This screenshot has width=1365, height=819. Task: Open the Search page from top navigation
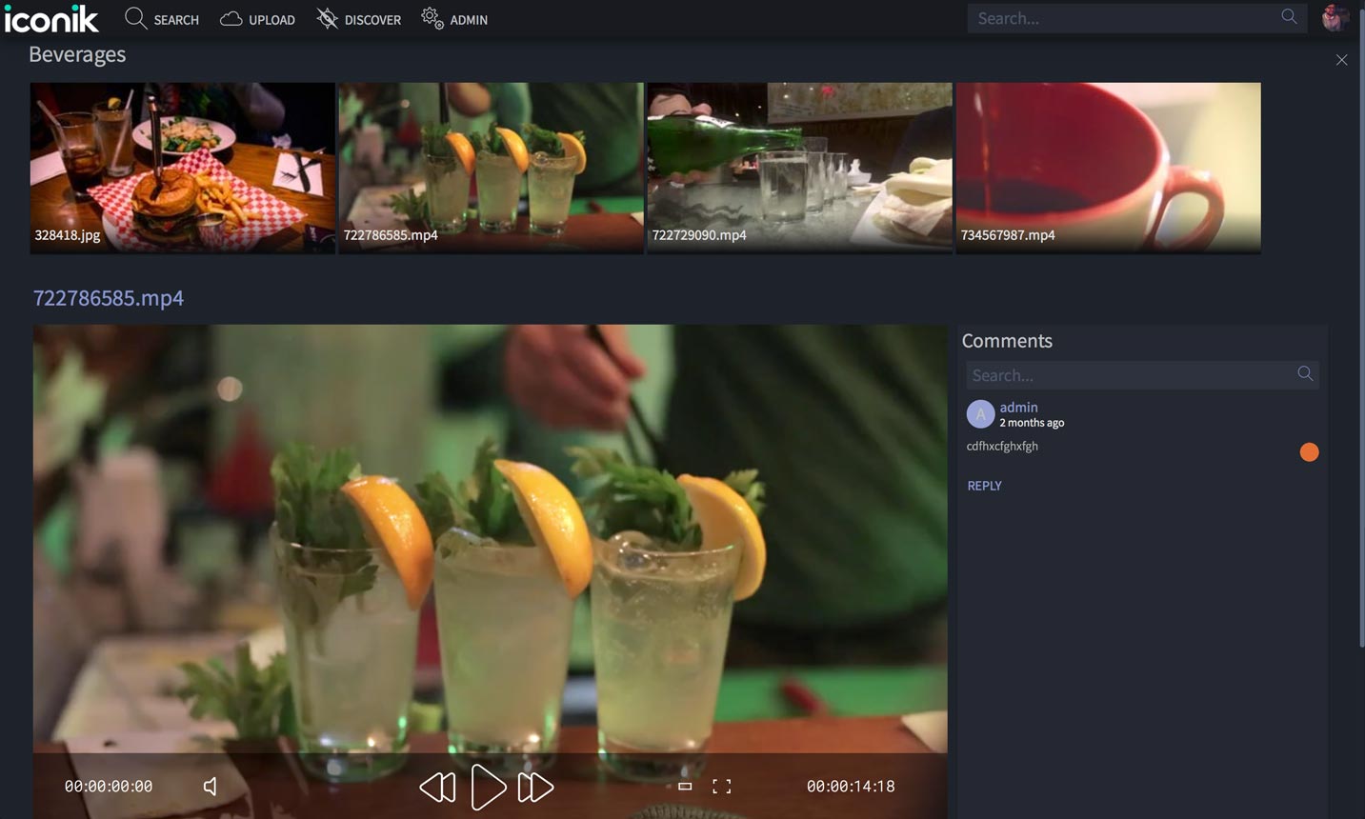click(x=162, y=19)
